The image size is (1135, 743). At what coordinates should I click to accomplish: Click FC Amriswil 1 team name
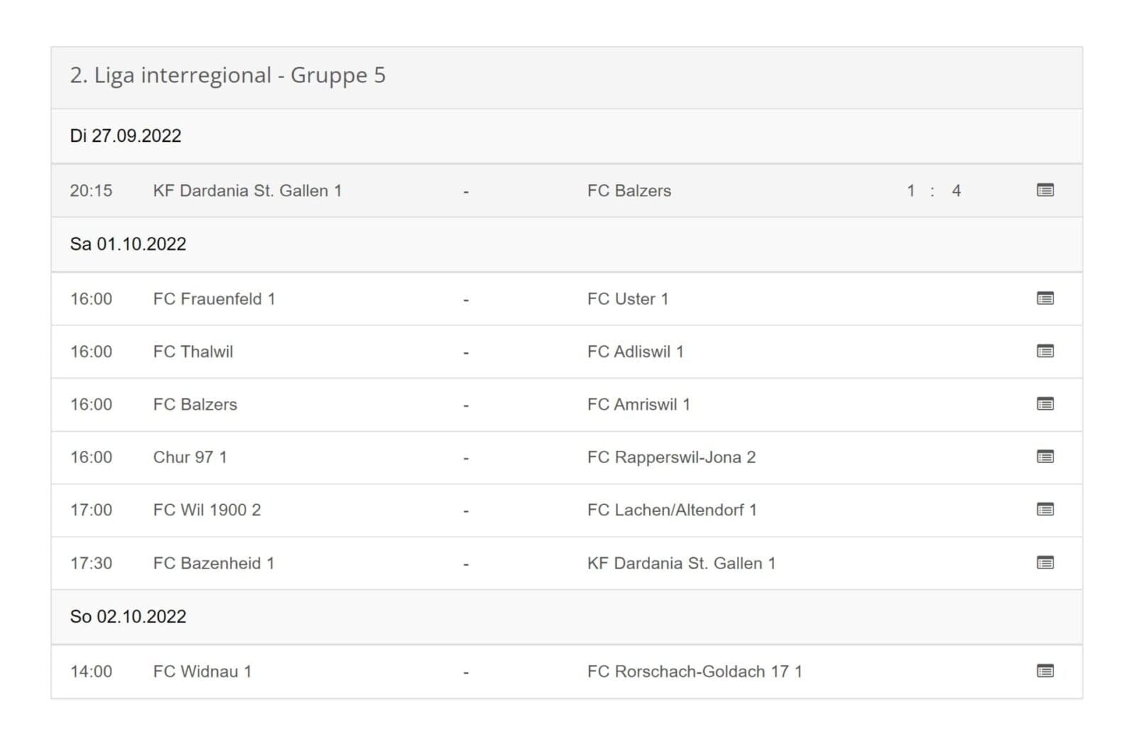tap(638, 405)
